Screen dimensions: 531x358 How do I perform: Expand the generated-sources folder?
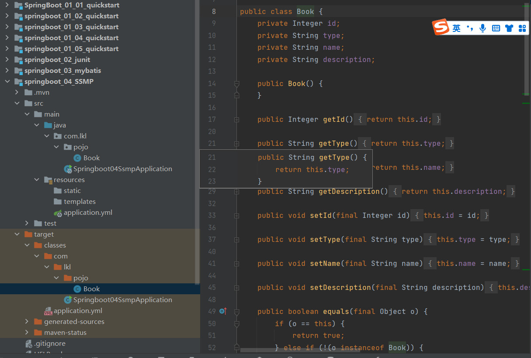27,322
